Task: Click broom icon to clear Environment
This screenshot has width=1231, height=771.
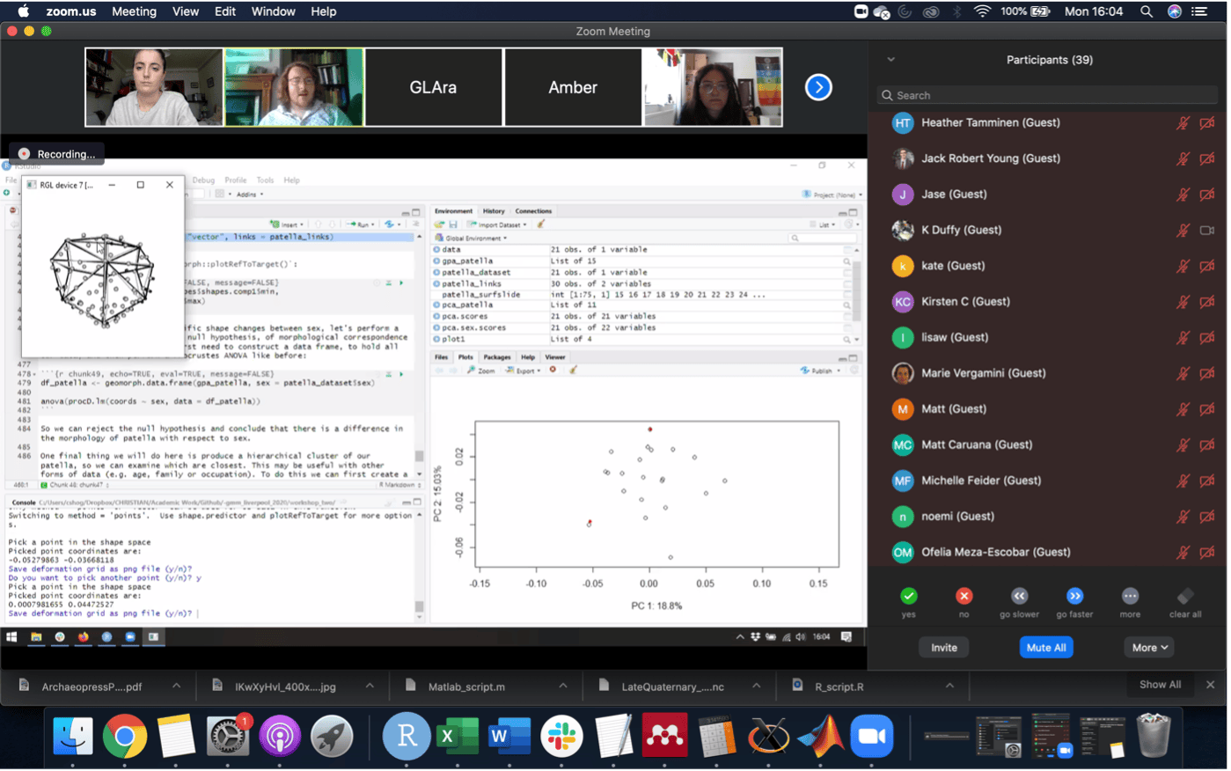Action: click(541, 224)
